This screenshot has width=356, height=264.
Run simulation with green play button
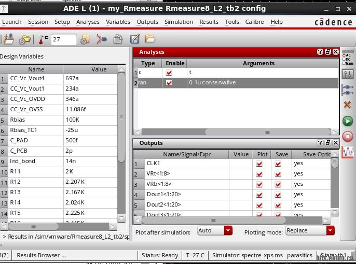(348, 121)
